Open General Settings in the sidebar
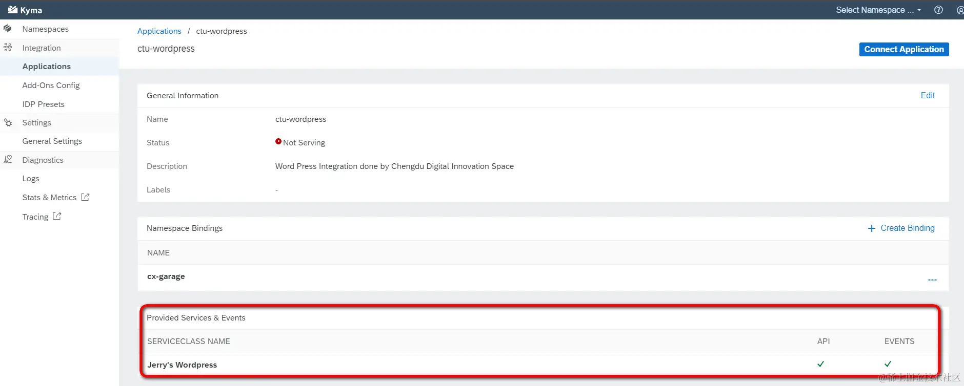The height and width of the screenshot is (386, 964). point(52,141)
